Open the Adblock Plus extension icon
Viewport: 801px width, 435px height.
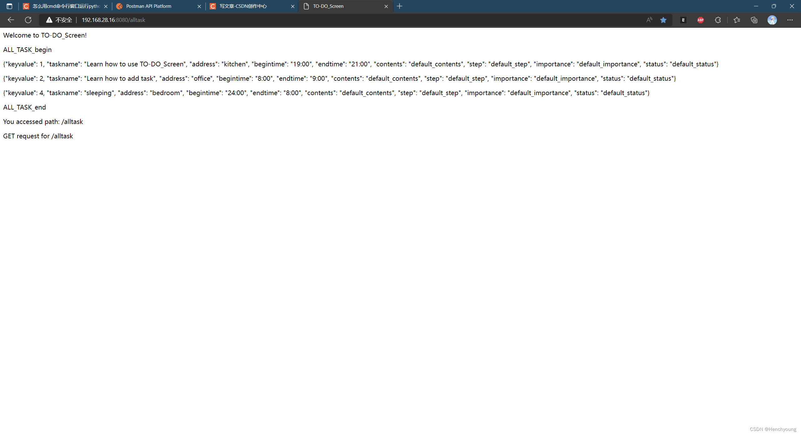click(x=700, y=20)
